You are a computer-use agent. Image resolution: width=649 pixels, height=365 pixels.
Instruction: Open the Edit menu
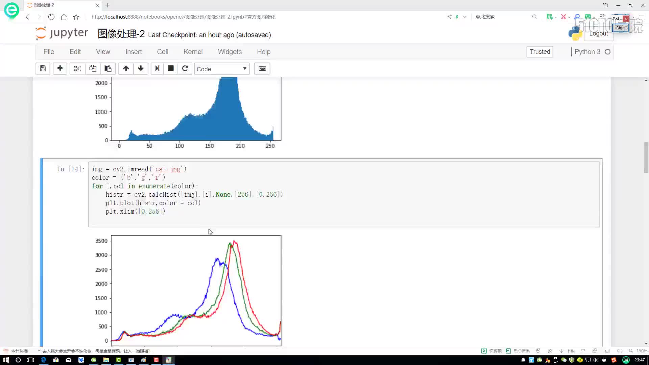tap(75, 52)
